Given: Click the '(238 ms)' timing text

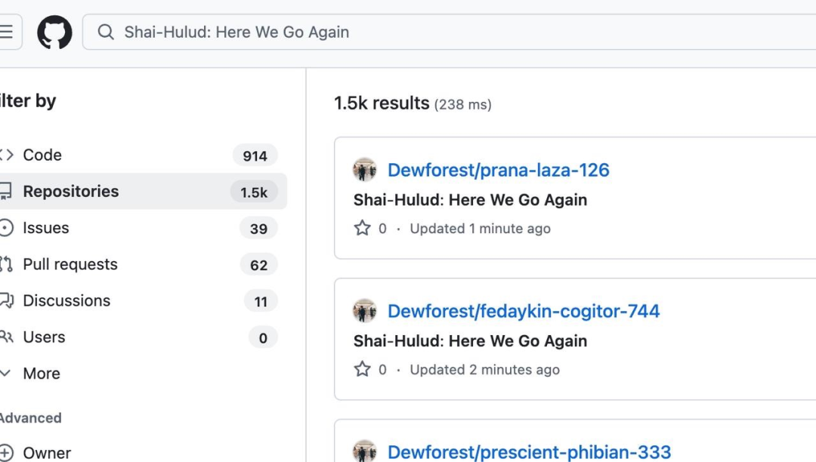Looking at the screenshot, I should (x=462, y=104).
